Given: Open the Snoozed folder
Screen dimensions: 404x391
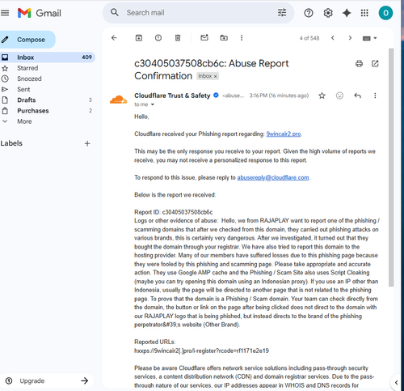Looking at the screenshot, I should click(x=29, y=79).
